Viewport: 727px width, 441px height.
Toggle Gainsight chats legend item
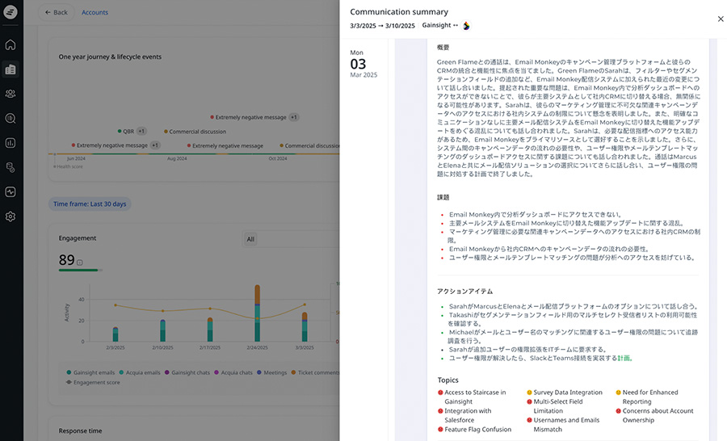(x=187, y=372)
